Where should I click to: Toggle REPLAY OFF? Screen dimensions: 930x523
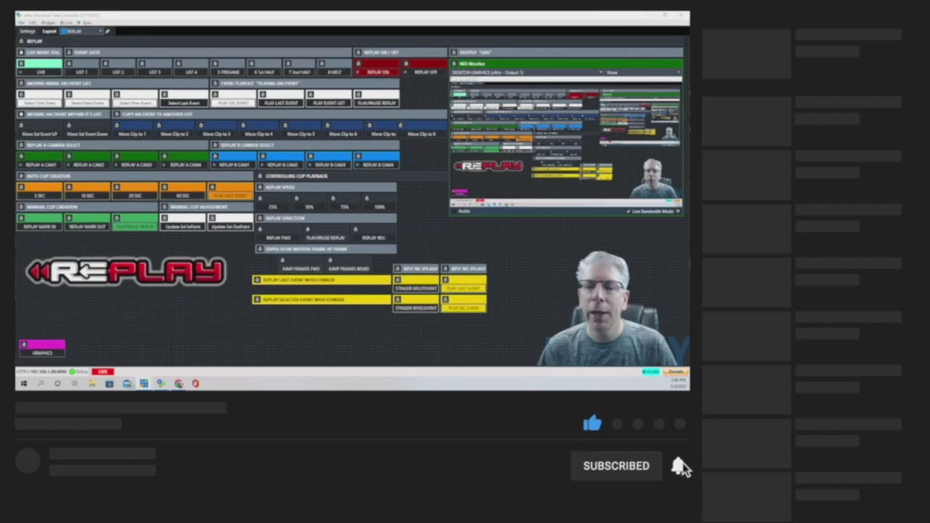click(425, 69)
